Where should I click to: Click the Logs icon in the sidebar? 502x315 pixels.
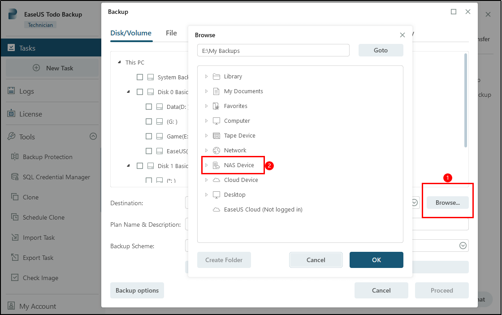pos(11,91)
